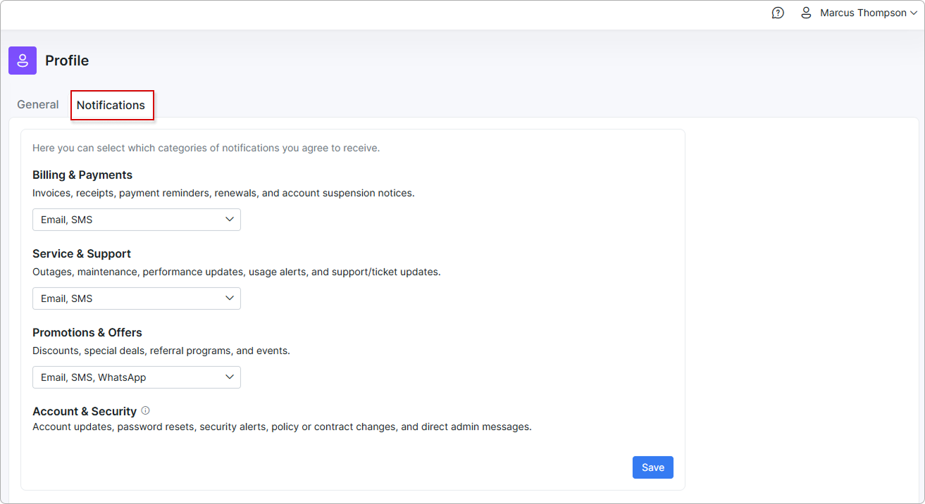Click the Billing & Payments heading
Image resolution: width=925 pixels, height=504 pixels.
click(82, 175)
